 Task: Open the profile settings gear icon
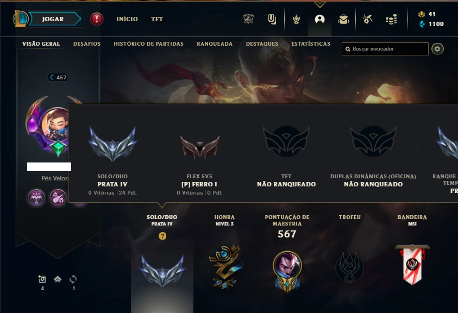point(437,49)
